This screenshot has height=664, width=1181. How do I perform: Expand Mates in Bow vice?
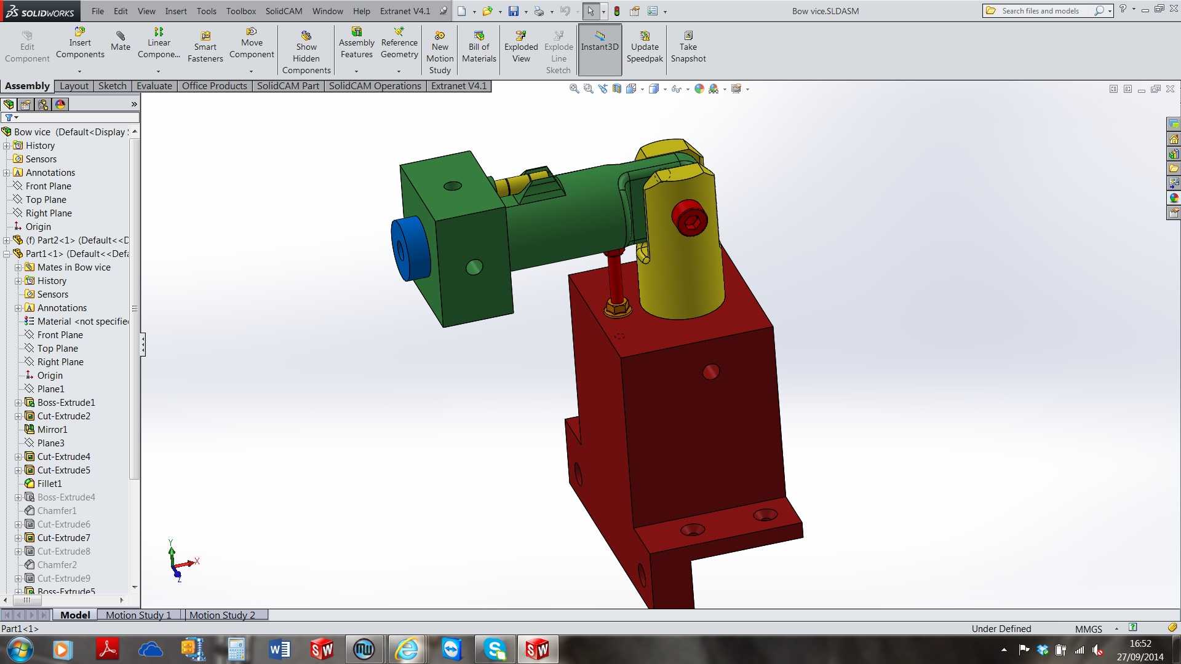pyautogui.click(x=18, y=267)
